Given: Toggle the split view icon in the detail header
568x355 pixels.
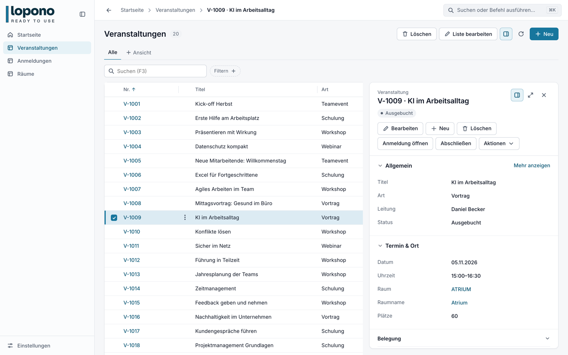Looking at the screenshot, I should click(x=517, y=95).
